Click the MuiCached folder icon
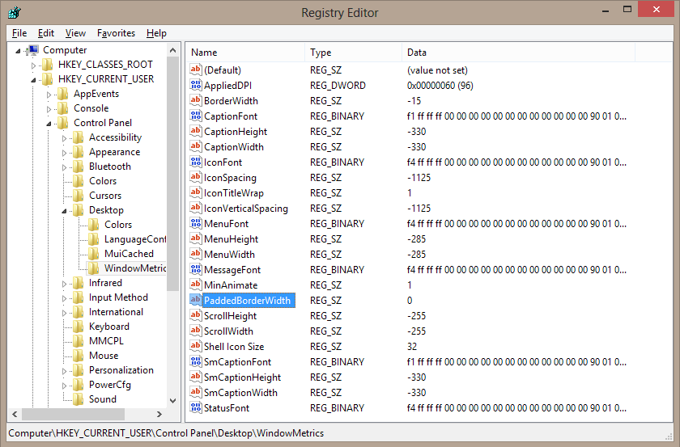Screen dimensions: 680x447 point(94,254)
